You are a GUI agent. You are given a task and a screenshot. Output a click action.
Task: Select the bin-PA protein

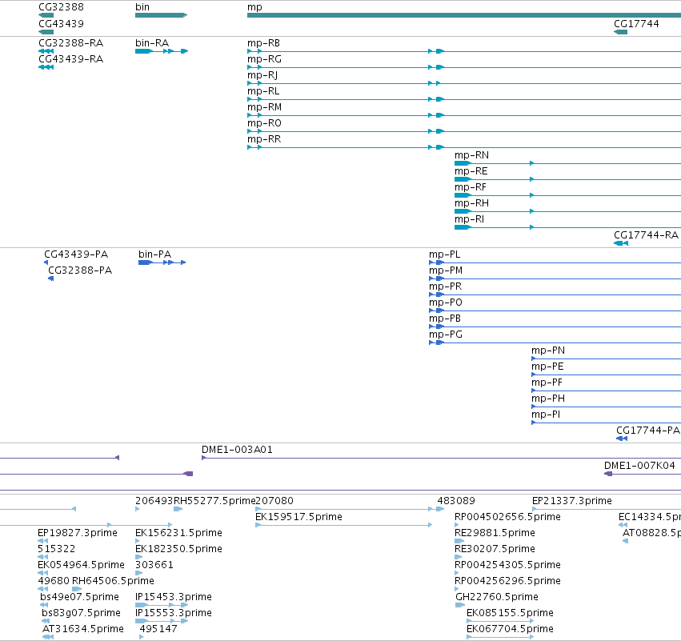pyautogui.click(x=155, y=254)
